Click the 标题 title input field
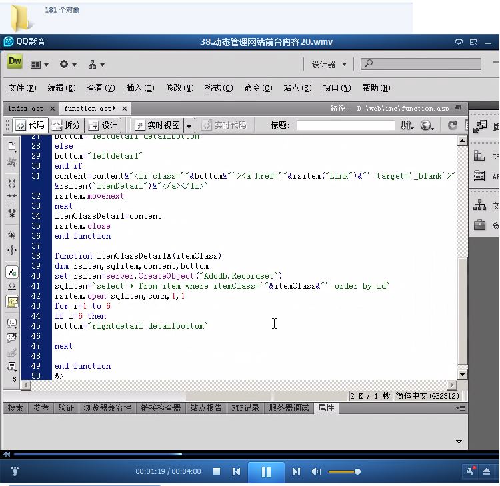500x486 pixels. pyautogui.click(x=345, y=125)
